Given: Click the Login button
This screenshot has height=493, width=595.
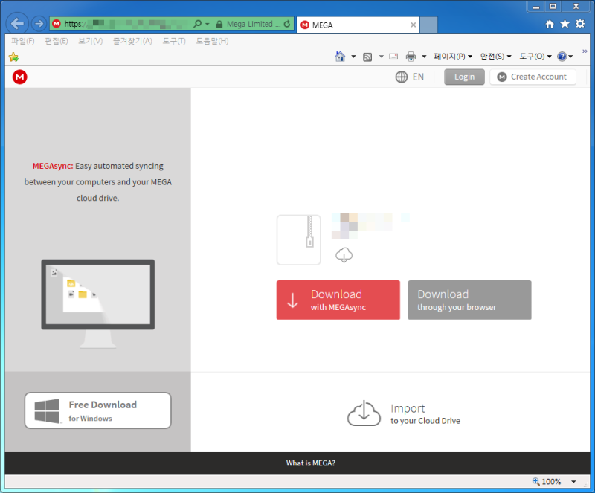Looking at the screenshot, I should 464,77.
